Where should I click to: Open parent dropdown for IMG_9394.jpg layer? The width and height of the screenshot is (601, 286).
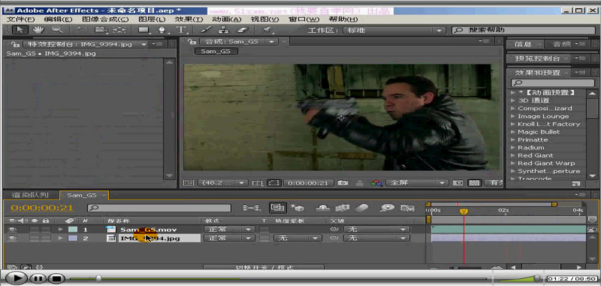pyautogui.click(x=376, y=238)
